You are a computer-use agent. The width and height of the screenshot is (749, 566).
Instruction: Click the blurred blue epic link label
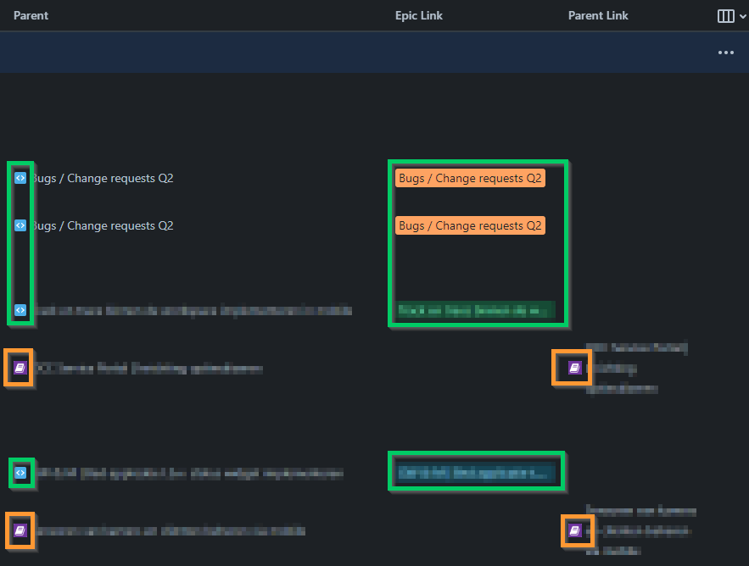[476, 473]
